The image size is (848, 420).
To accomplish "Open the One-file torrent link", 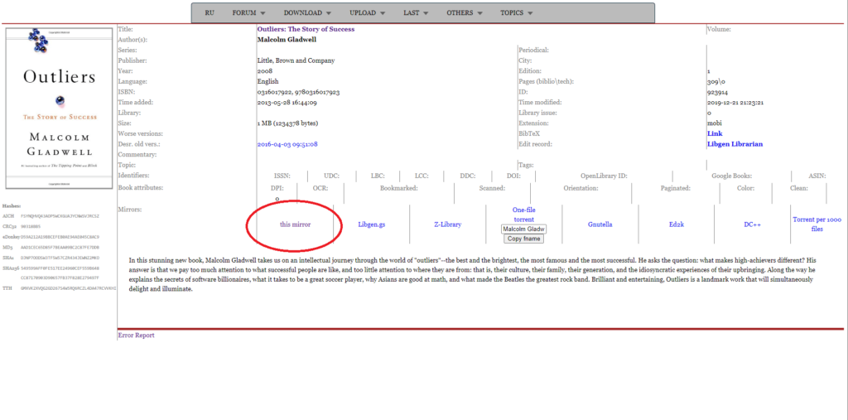I will tap(523, 215).
